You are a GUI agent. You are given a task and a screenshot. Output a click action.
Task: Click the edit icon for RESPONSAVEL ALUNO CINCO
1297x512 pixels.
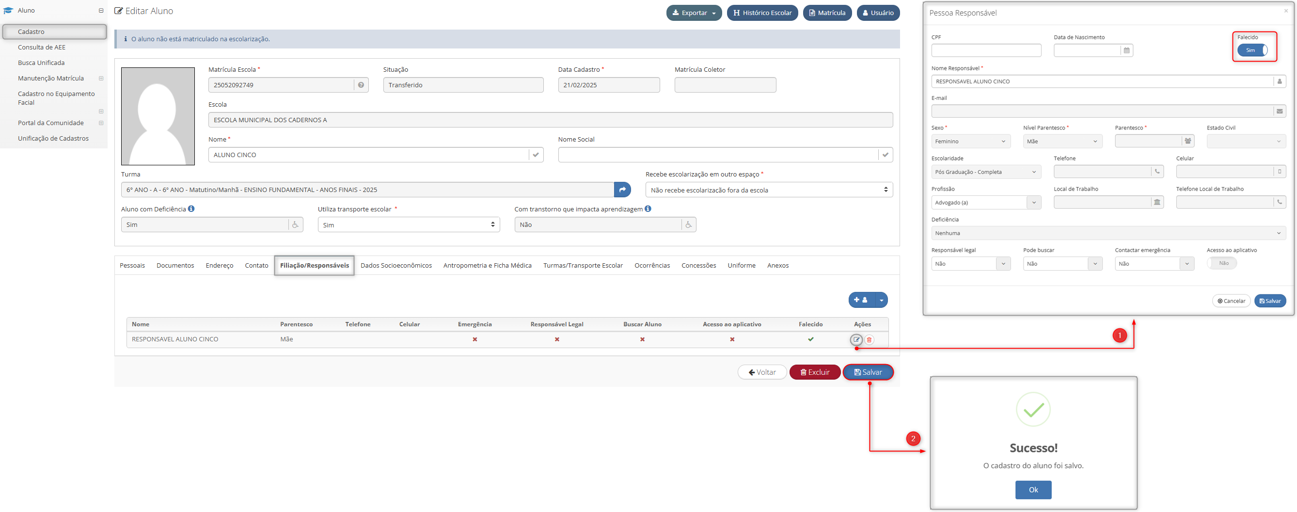click(x=856, y=340)
